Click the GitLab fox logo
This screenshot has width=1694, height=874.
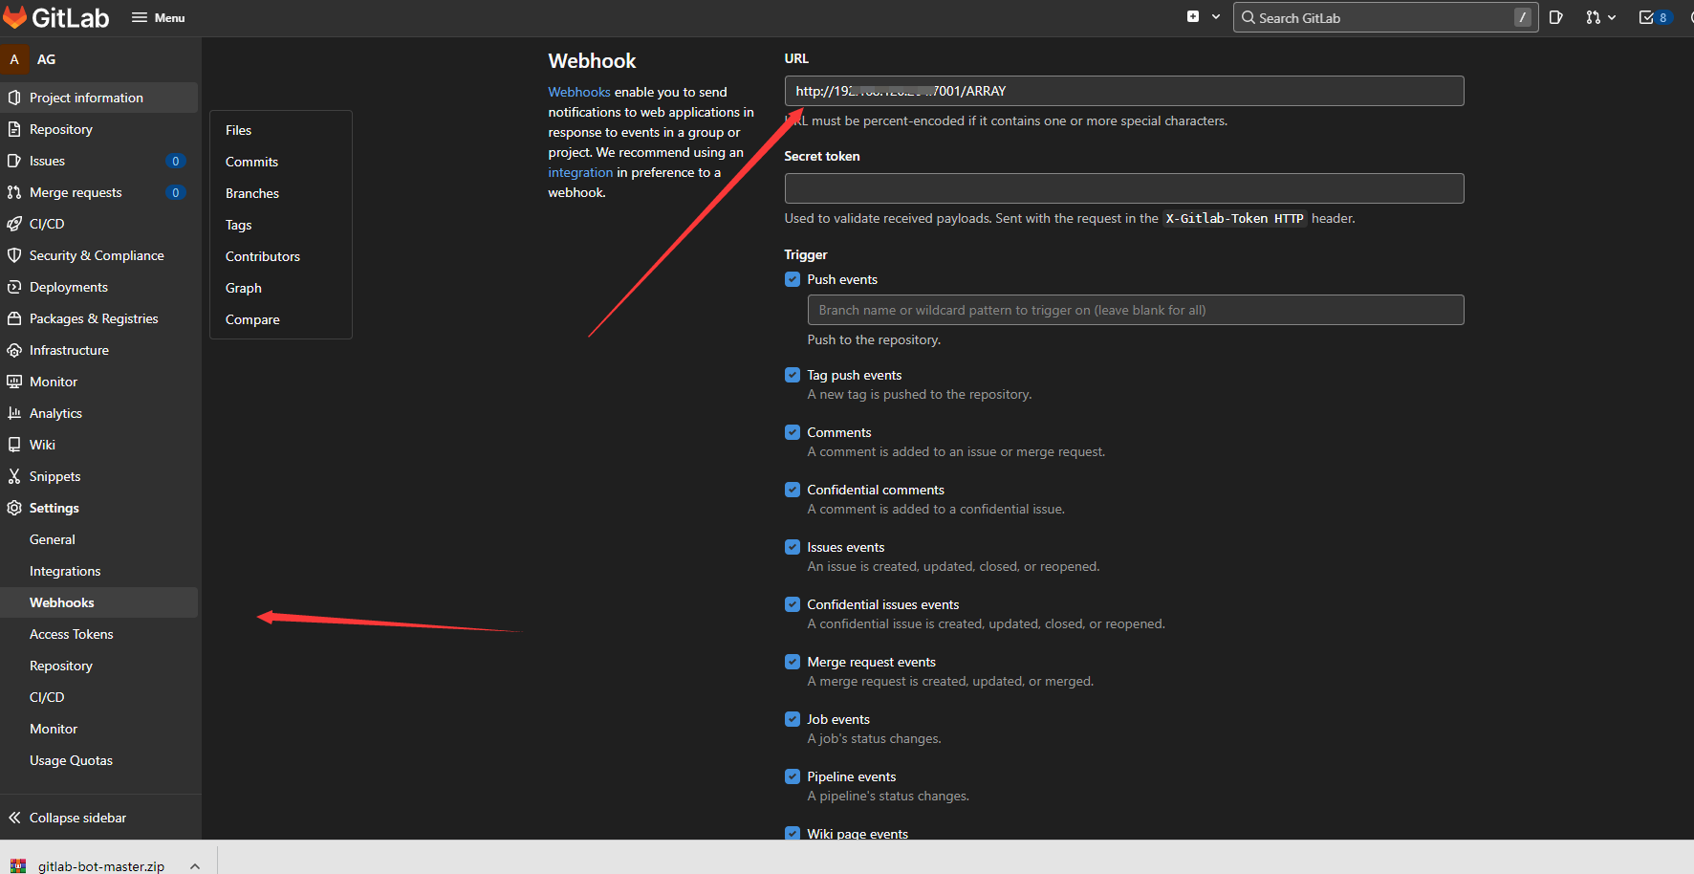[x=14, y=17]
